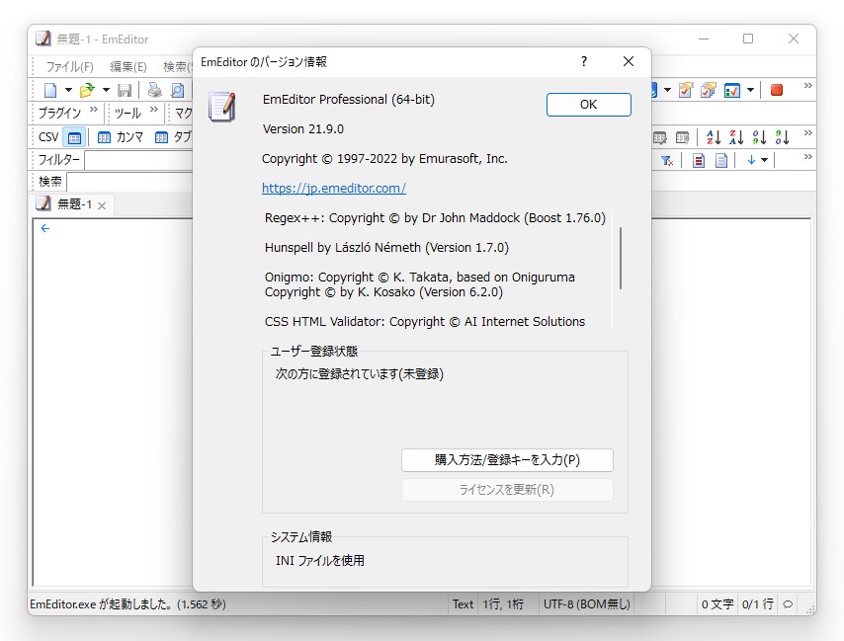
Task: Click the red stop macro recording icon
Action: pos(775,90)
